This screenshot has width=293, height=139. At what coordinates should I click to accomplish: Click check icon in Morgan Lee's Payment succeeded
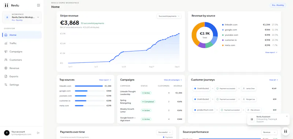[x=217, y=99]
